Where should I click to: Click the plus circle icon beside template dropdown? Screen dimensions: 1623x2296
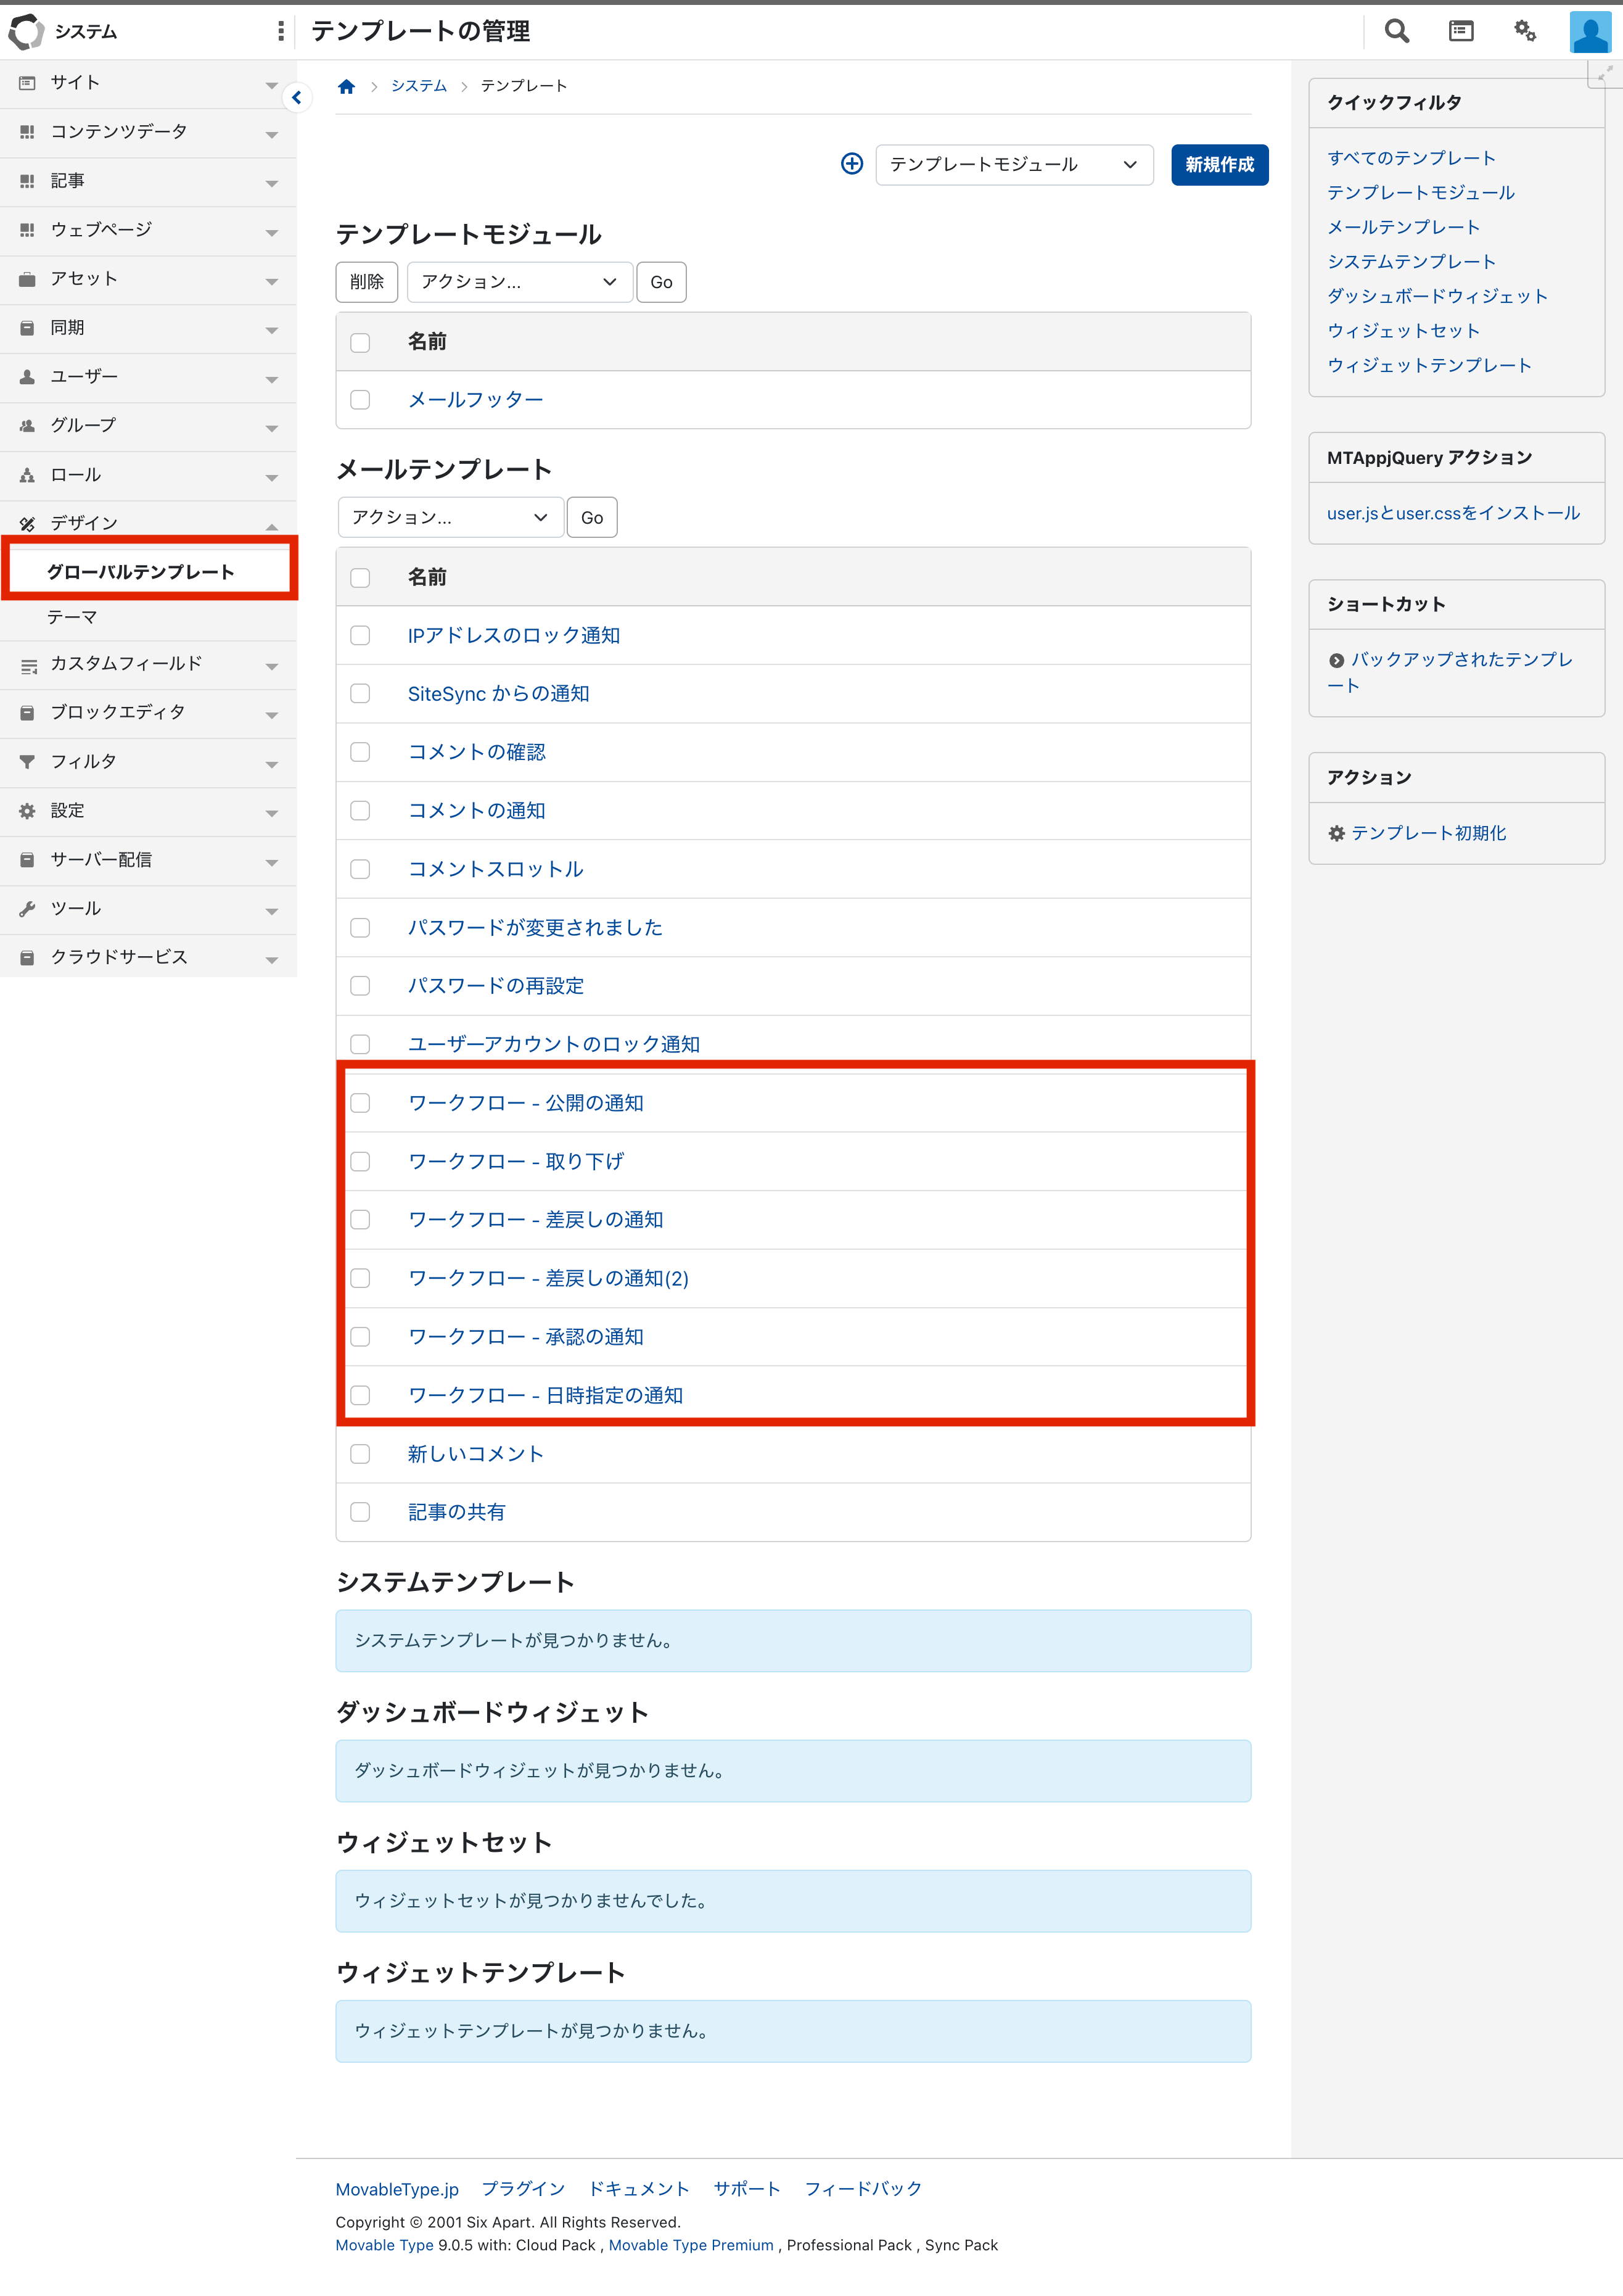pyautogui.click(x=852, y=164)
